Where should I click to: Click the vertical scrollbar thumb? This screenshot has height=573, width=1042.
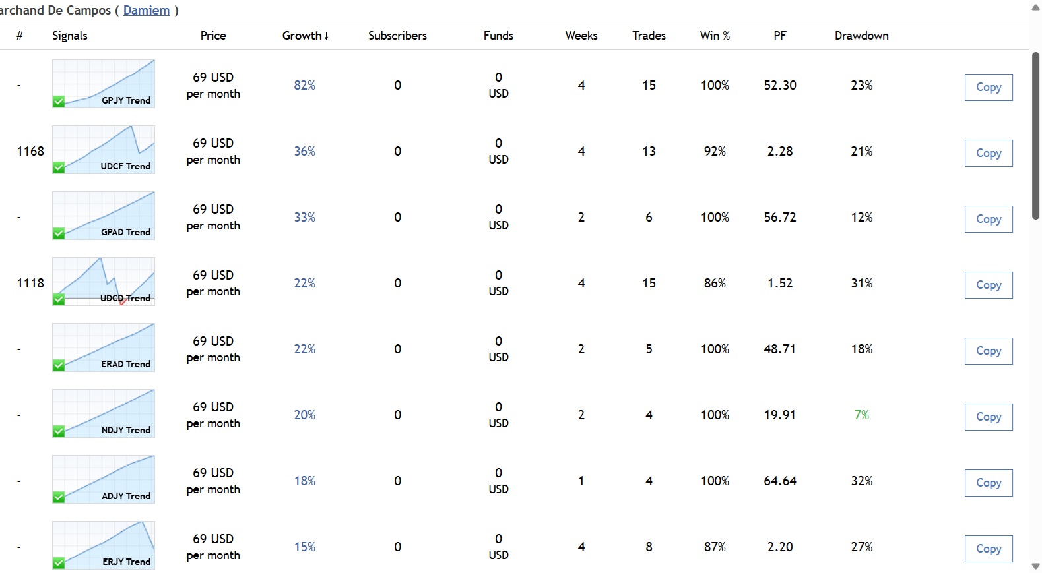[x=1035, y=135]
